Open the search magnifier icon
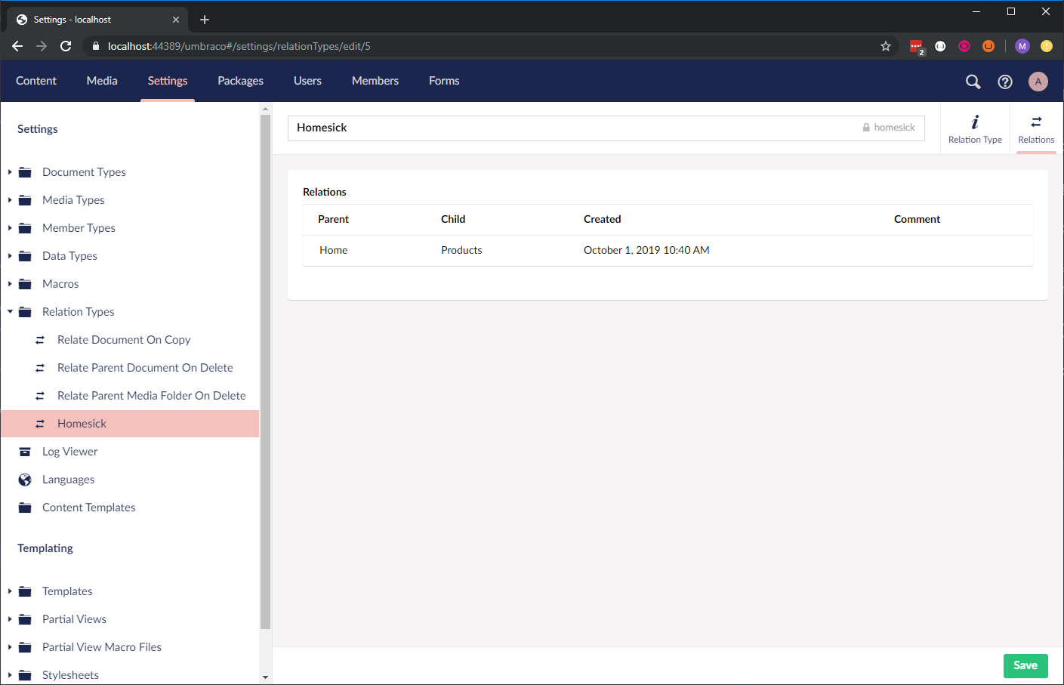The width and height of the screenshot is (1064, 685). [x=973, y=82]
